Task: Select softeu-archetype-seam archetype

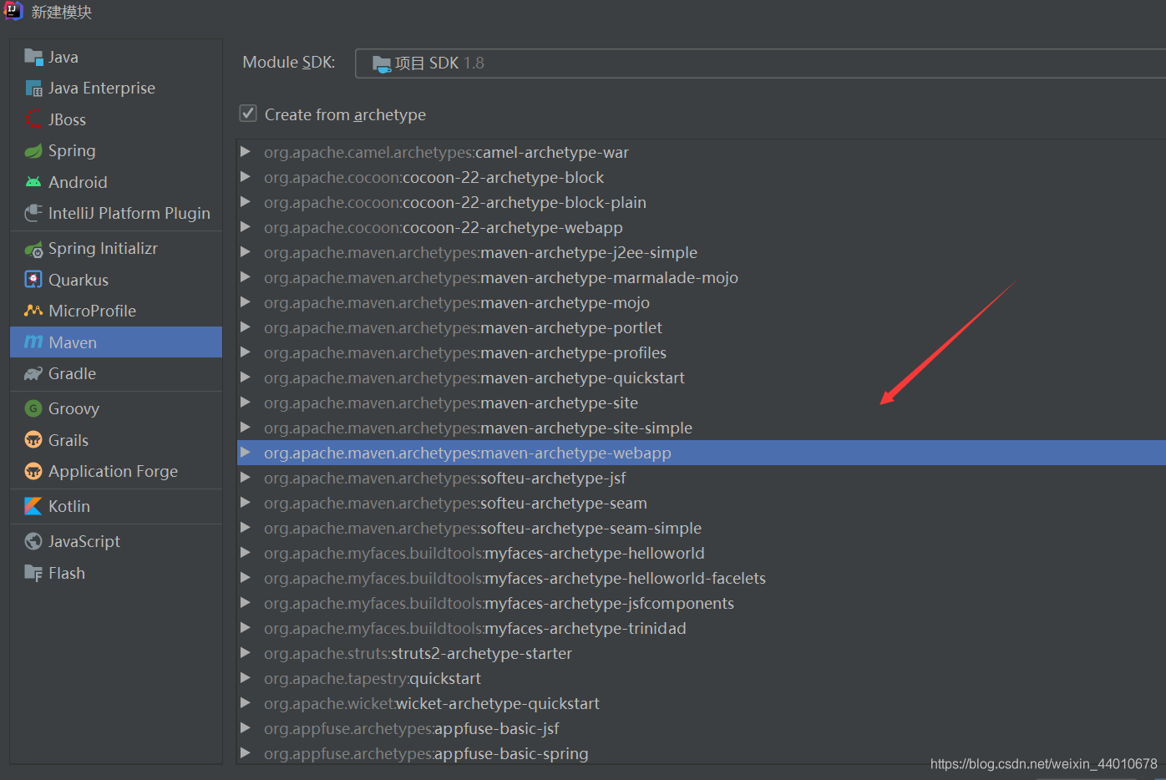Action: point(702,503)
